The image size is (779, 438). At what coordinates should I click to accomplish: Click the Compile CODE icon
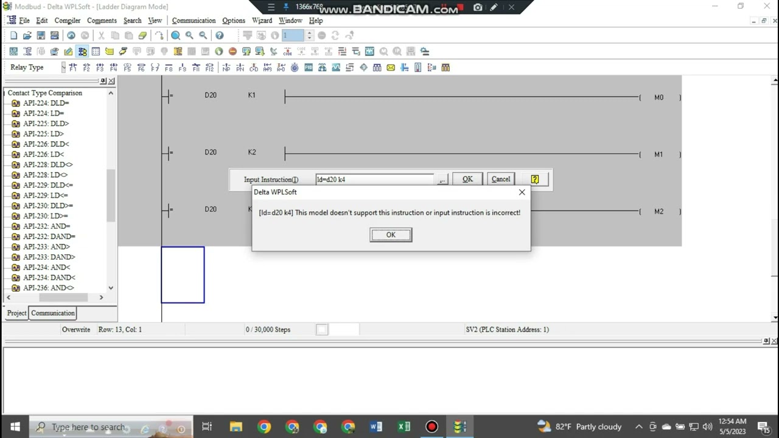(x=287, y=52)
